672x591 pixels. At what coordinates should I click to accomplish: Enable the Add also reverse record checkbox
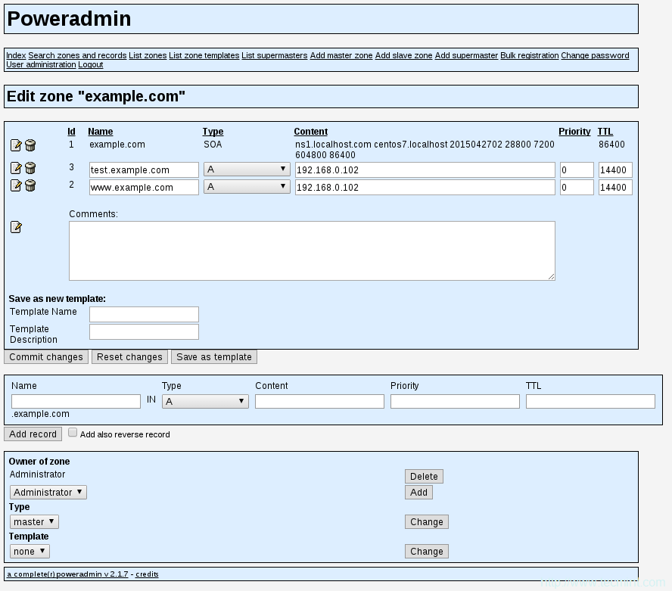[73, 431]
